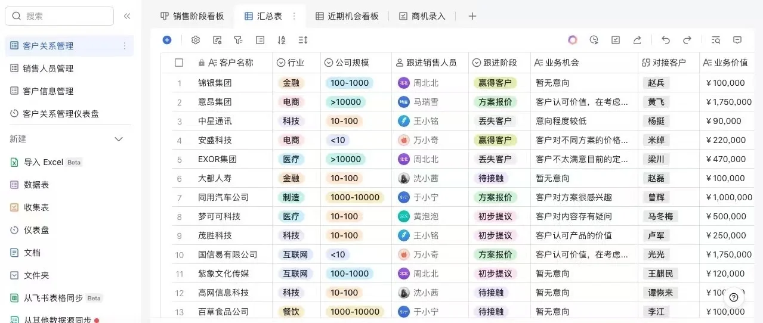Open 销售人员管理 table in sidebar
The width and height of the screenshot is (763, 323).
coord(69,69)
